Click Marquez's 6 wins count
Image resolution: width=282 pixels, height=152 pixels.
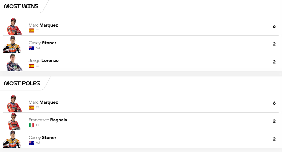[x=274, y=26]
